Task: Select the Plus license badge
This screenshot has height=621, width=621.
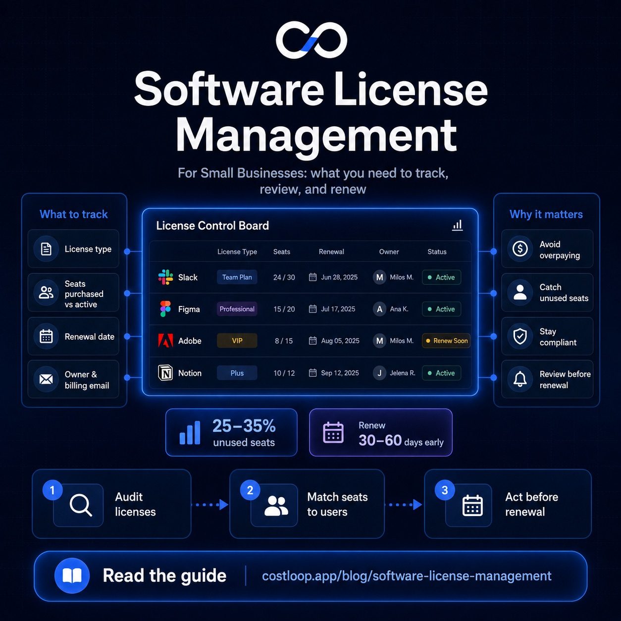Action: 237,373
